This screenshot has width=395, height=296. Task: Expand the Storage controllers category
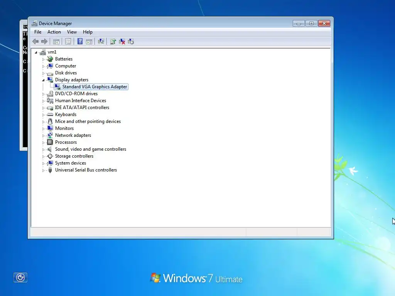43,156
